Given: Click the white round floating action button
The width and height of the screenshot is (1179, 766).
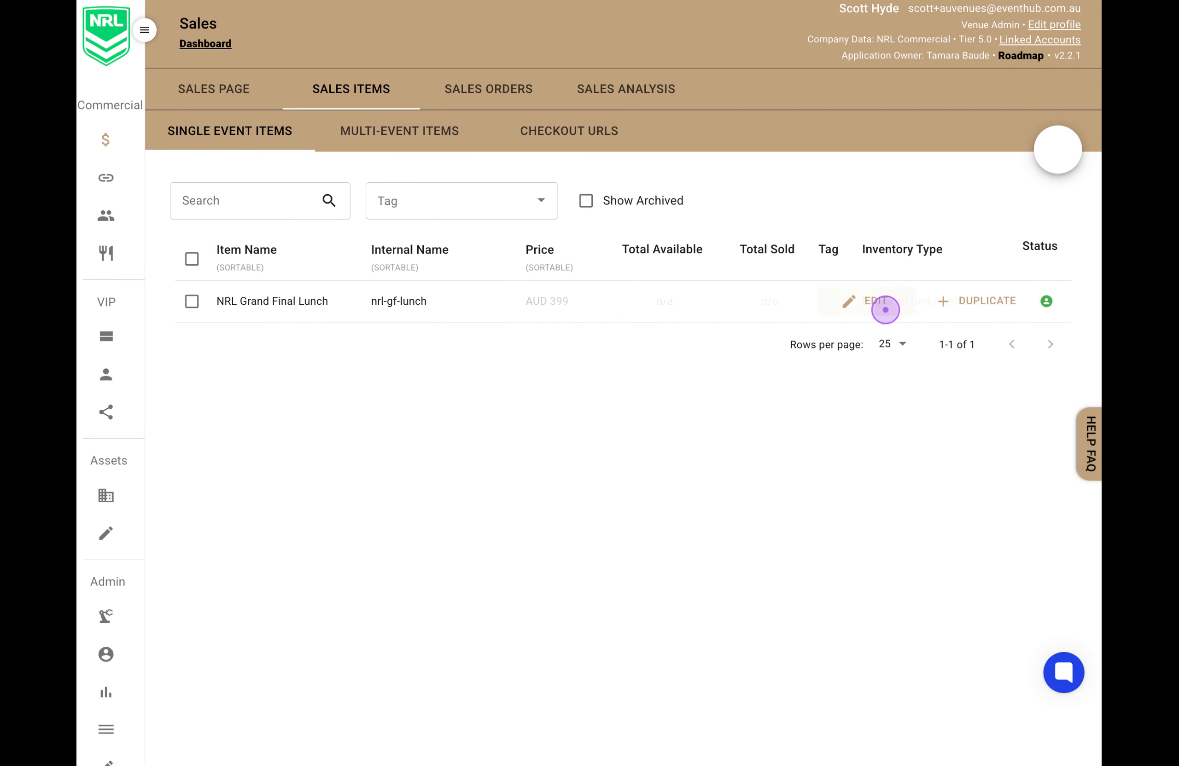Looking at the screenshot, I should click(x=1057, y=150).
